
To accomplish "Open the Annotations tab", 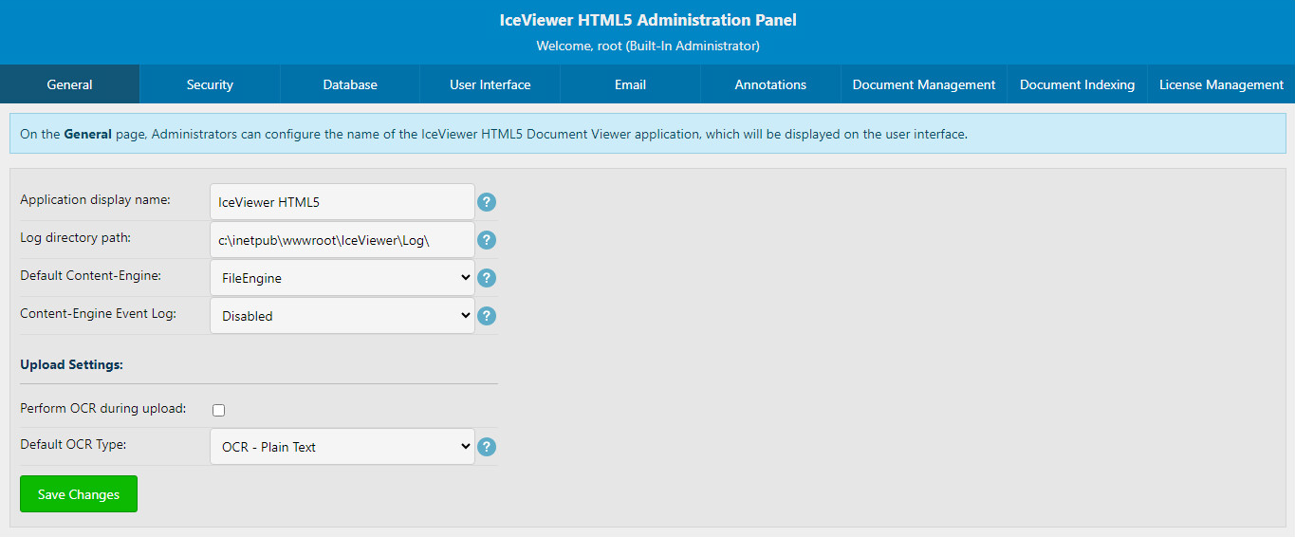I will (770, 84).
